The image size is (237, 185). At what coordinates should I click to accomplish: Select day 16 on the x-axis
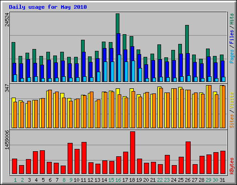[x=118, y=180]
